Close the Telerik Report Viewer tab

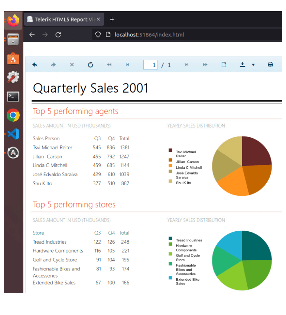coord(98,19)
